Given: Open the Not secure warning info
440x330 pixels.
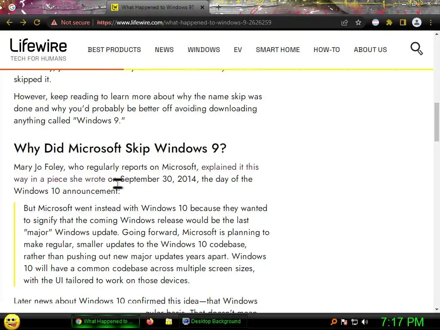Looking at the screenshot, I should tap(70, 22).
